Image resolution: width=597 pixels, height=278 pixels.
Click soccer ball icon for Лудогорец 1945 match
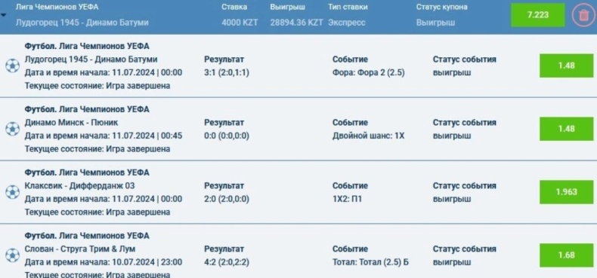[12, 66]
